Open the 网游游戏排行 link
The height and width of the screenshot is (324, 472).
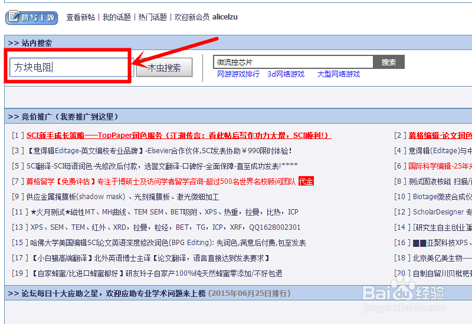coord(238,74)
